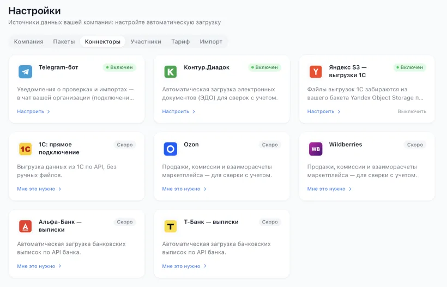The width and height of the screenshot is (447, 287).
Task: Click Выключить on the Яндекс S3 card
Action: 412,111
